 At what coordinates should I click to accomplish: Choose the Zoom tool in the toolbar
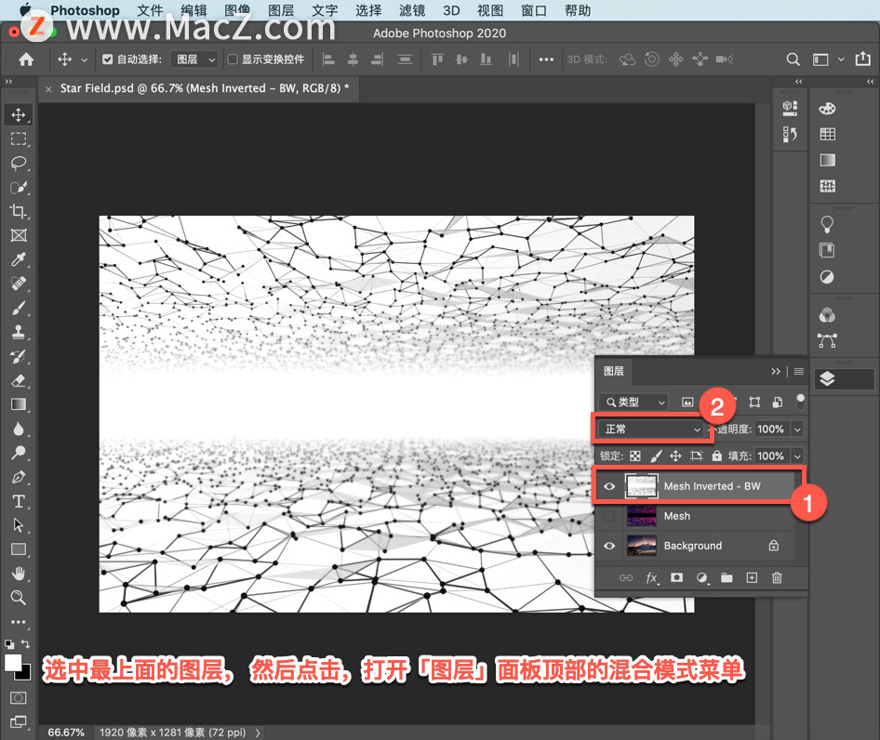click(18, 597)
